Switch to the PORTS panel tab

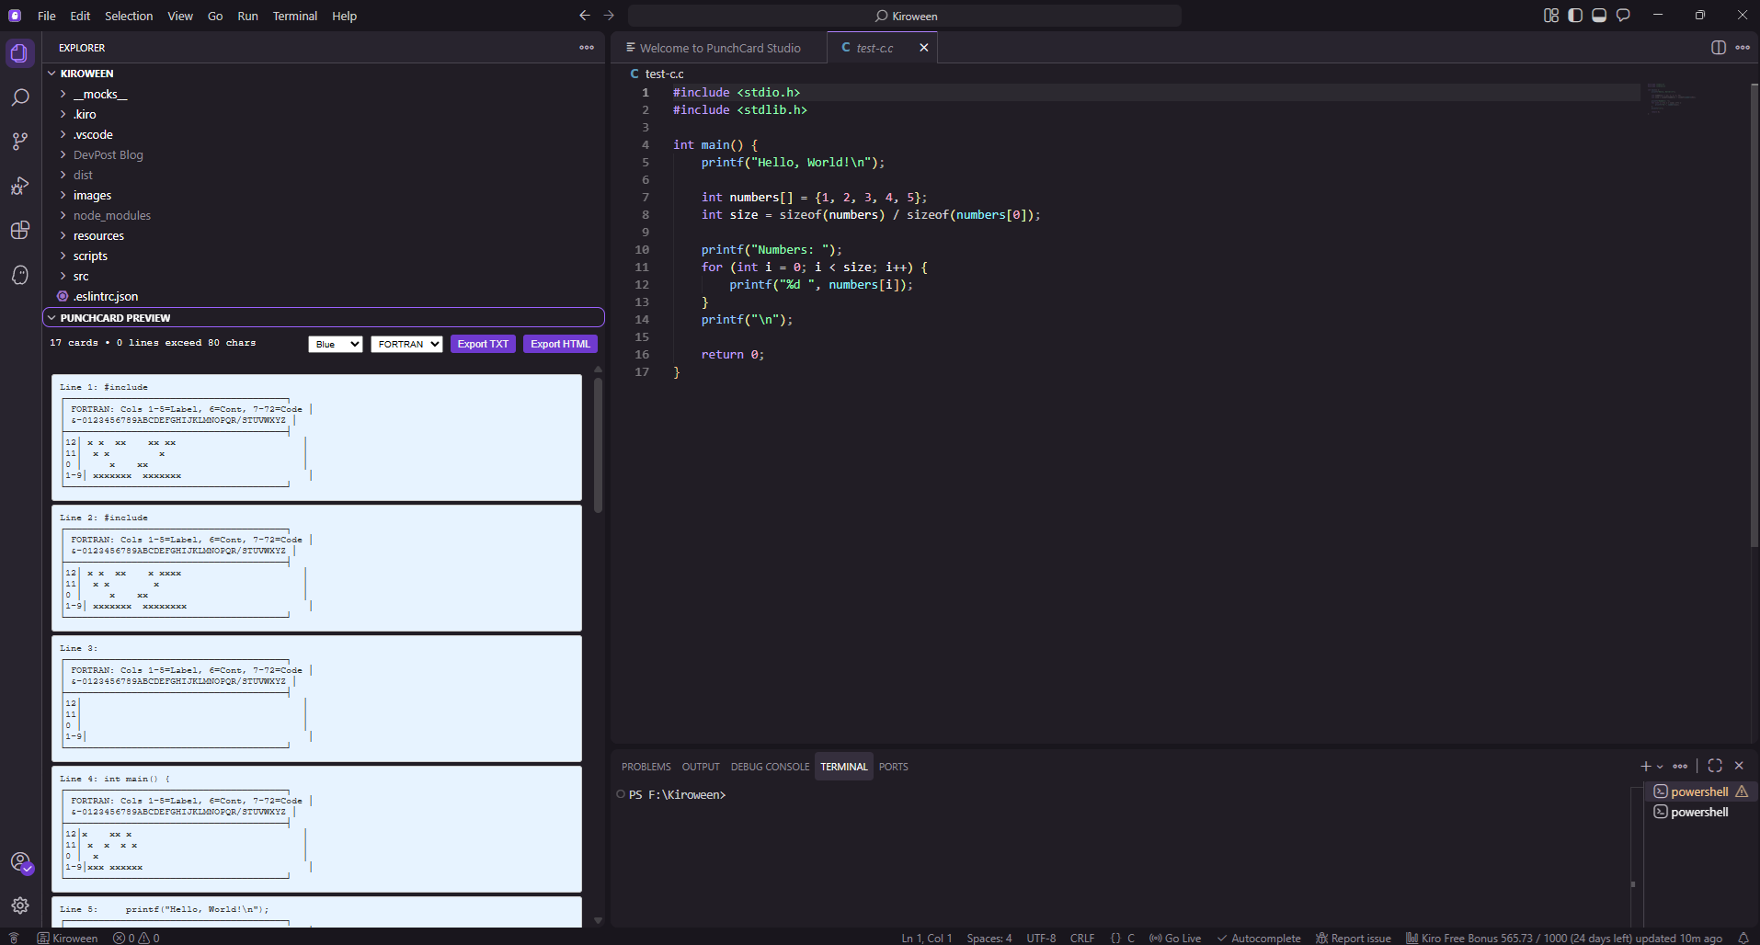[893, 767]
